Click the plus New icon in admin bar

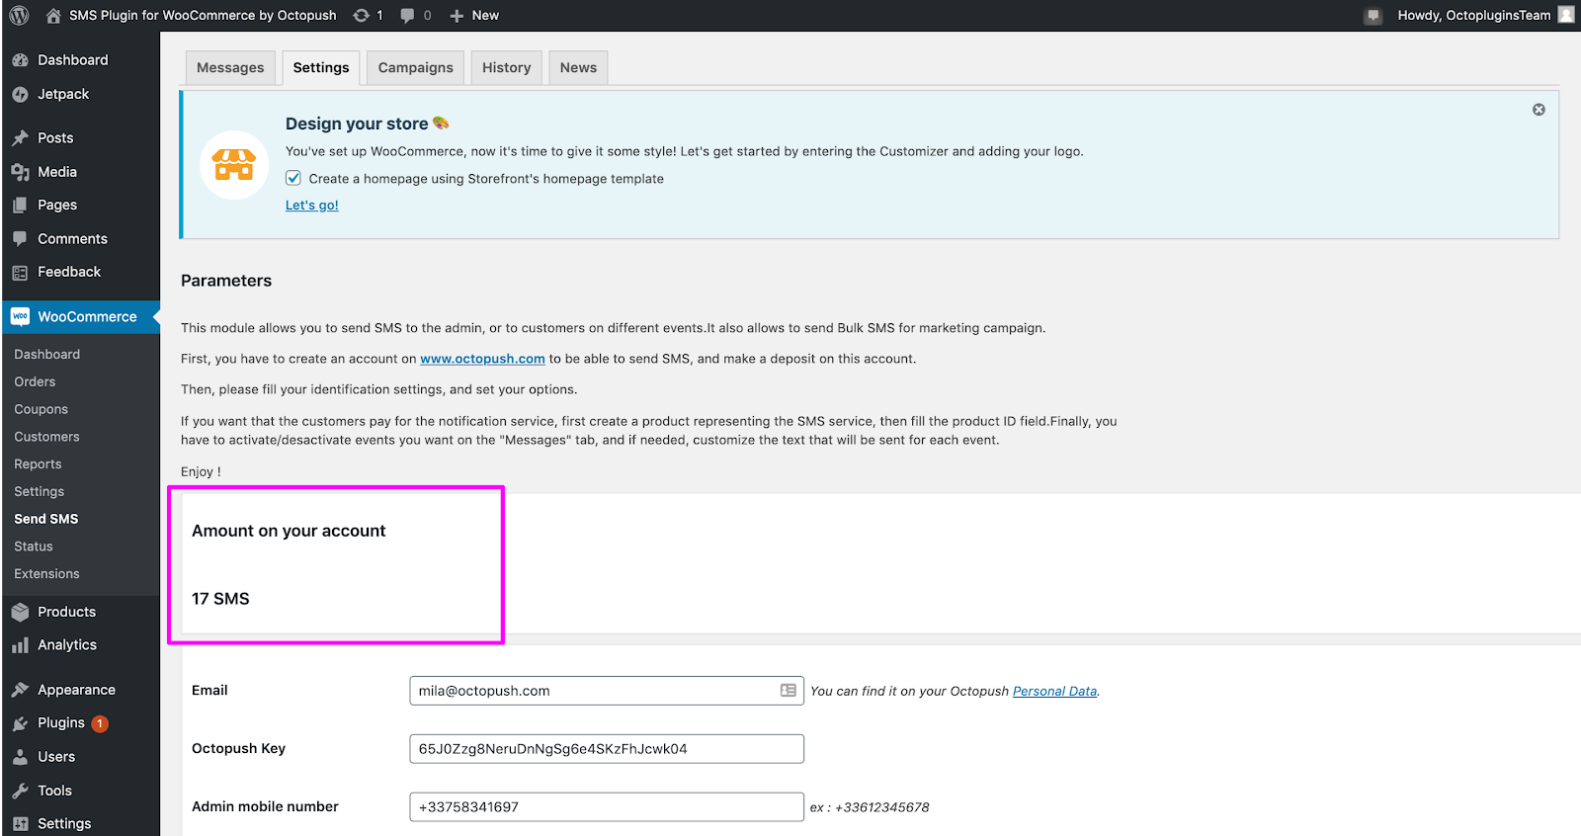(x=457, y=16)
